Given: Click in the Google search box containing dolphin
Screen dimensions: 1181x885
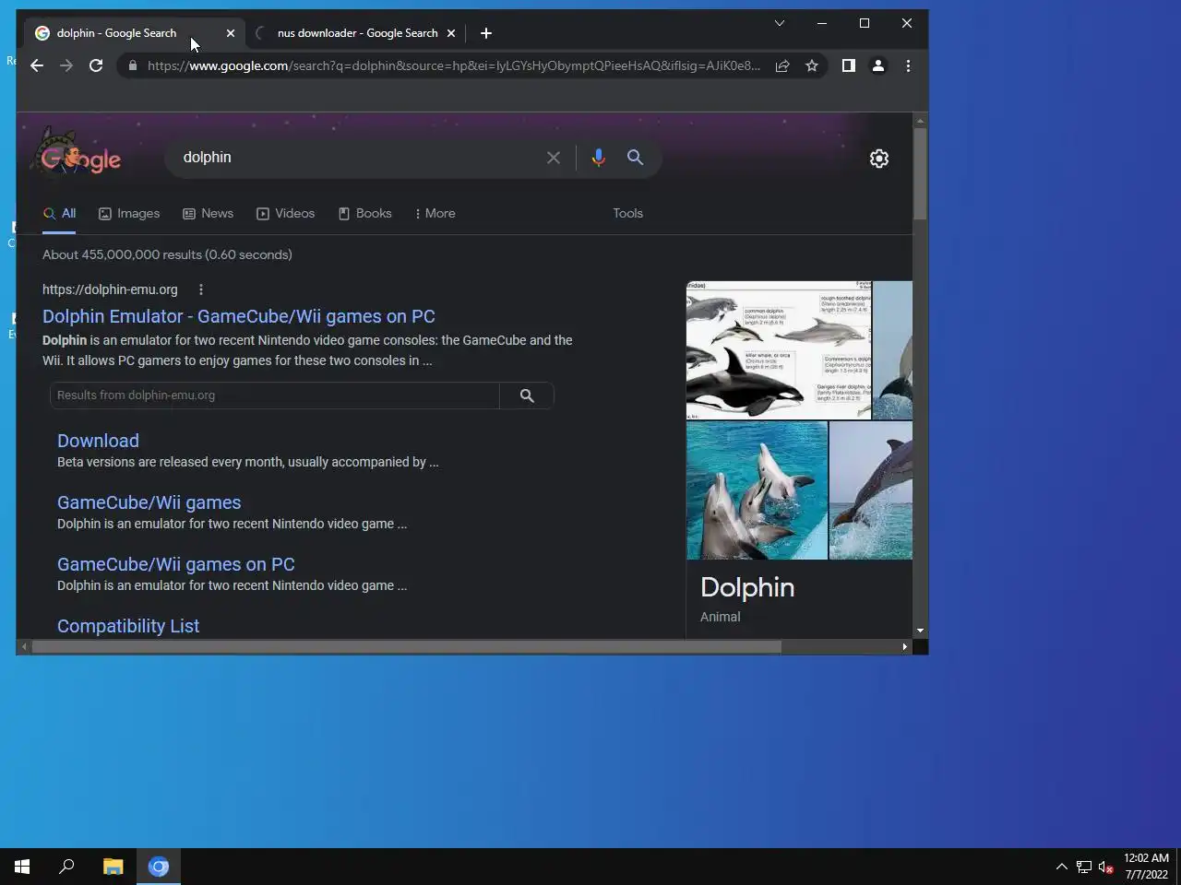Looking at the screenshot, I should point(360,158).
